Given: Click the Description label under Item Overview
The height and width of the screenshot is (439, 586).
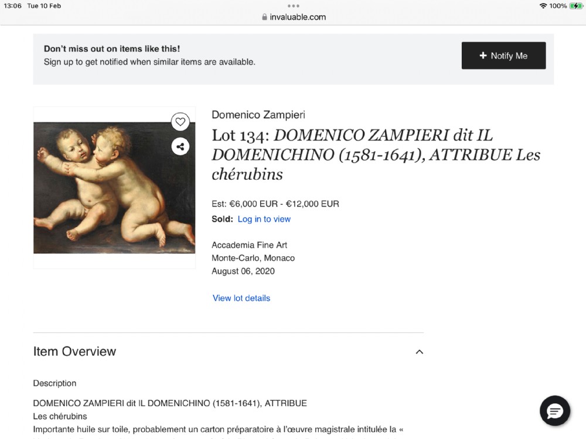Looking at the screenshot, I should (x=54, y=383).
